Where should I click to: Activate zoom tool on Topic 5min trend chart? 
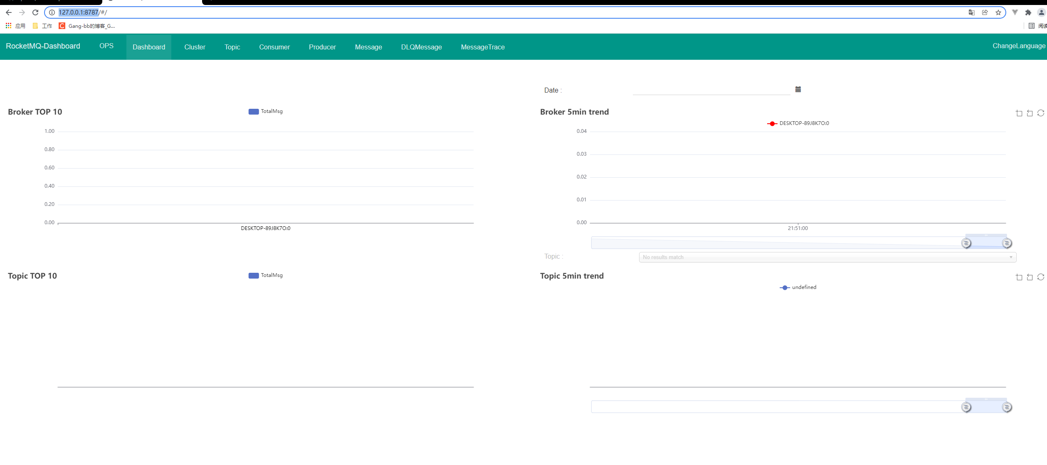pos(1019,277)
